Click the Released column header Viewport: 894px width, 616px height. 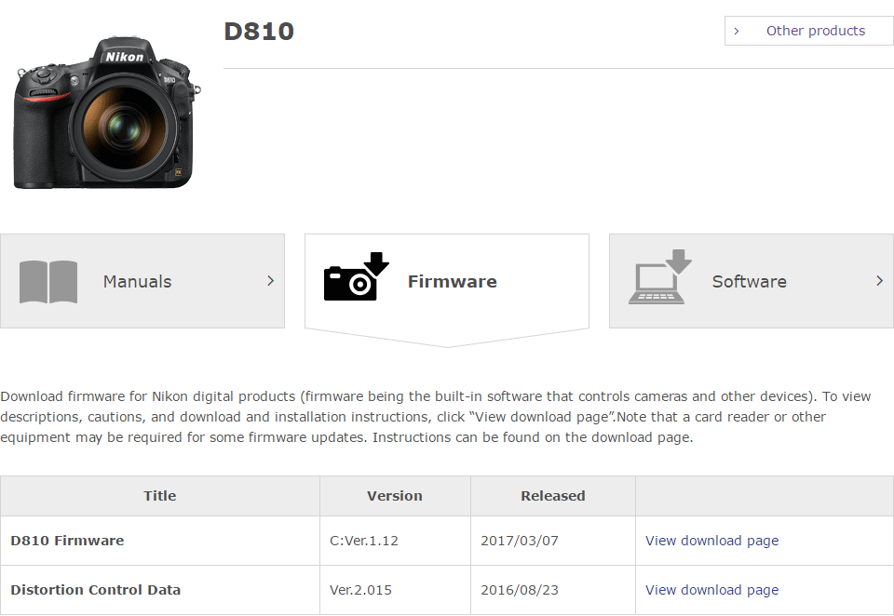point(553,496)
